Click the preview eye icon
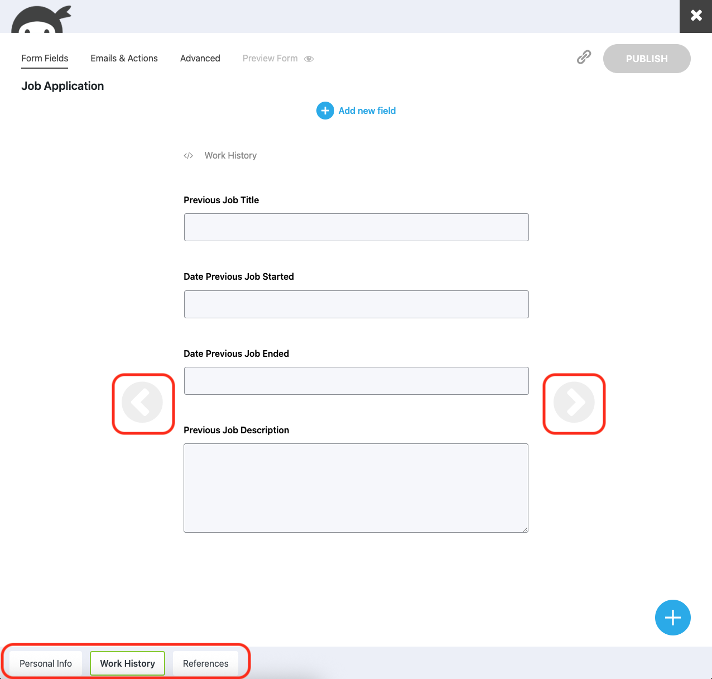The width and height of the screenshot is (712, 679). pos(309,59)
